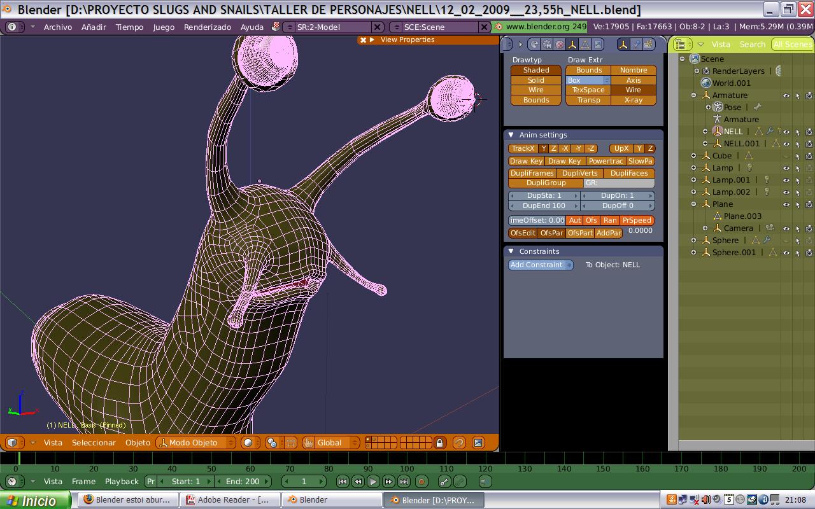Screen dimensions: 815x509
Task: Click the proportional edit magnet icon
Action: click(x=459, y=443)
